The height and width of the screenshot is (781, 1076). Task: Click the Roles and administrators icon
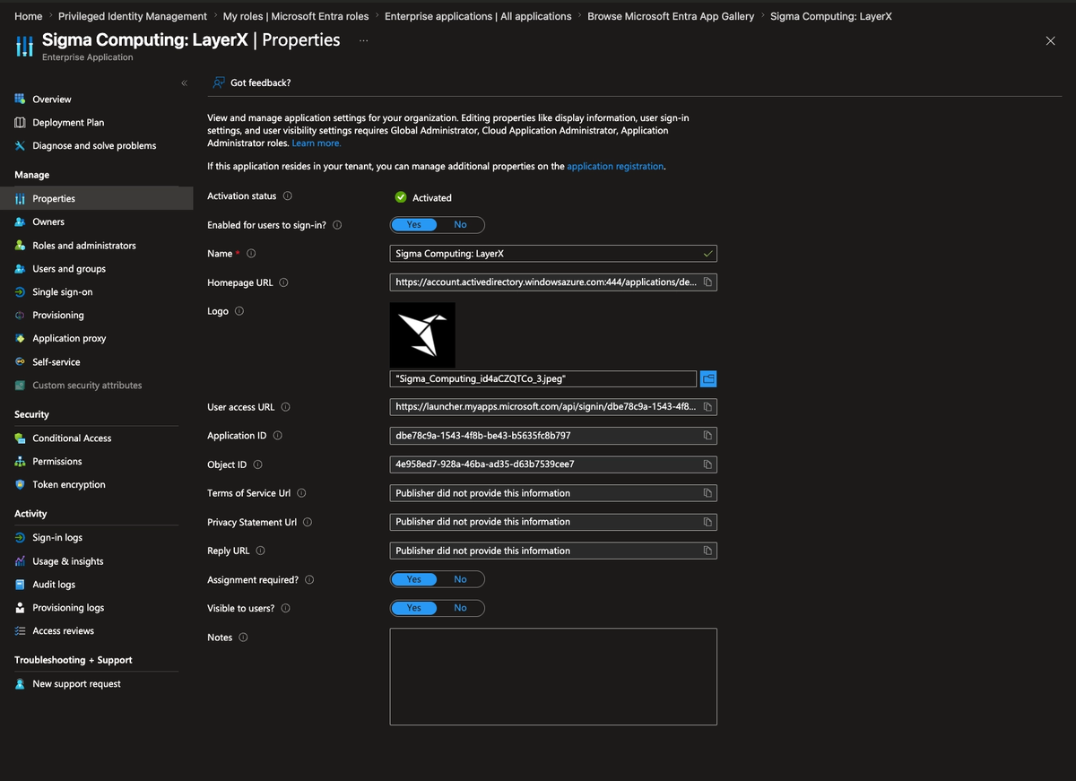(x=20, y=245)
